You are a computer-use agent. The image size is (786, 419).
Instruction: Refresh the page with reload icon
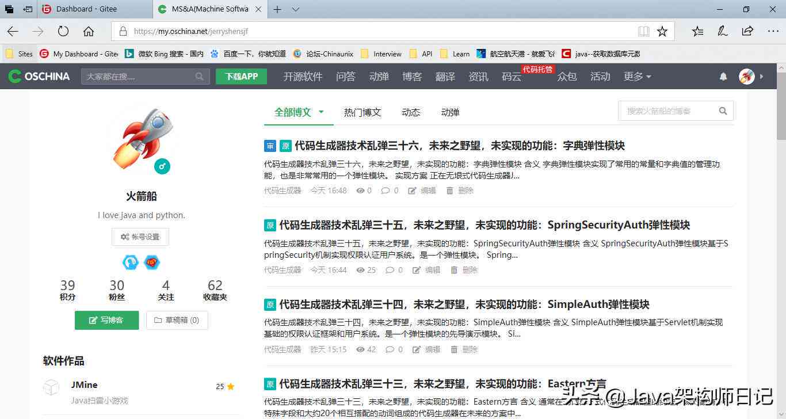point(63,31)
